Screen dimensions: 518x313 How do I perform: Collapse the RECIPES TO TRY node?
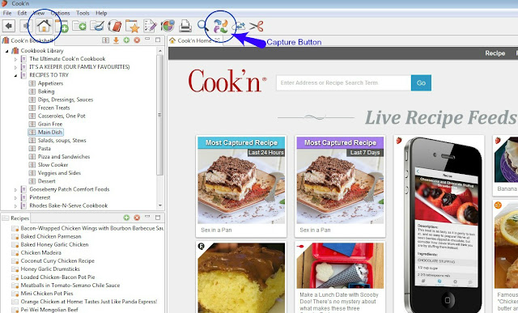(15, 75)
